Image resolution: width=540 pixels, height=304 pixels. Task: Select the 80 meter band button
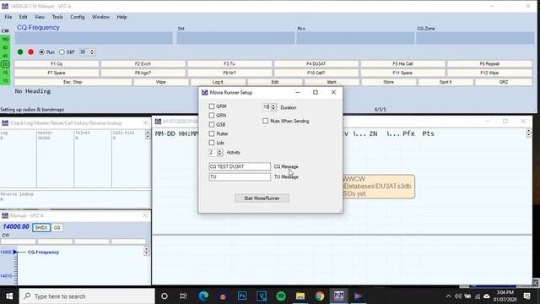[x=5, y=47]
